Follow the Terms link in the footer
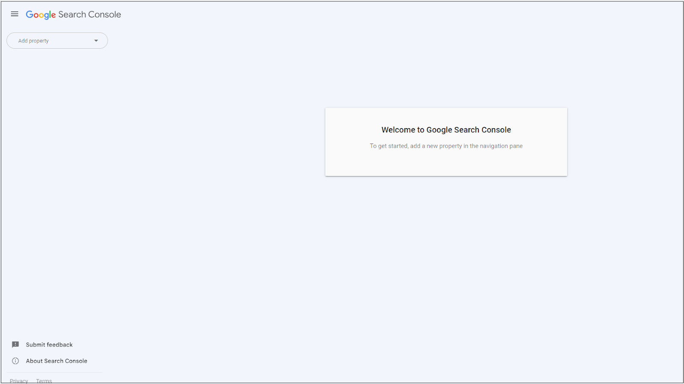This screenshot has width=684, height=384. (44, 381)
